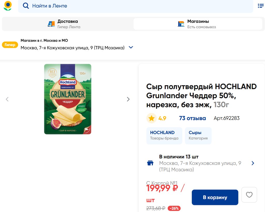
Task: Add product to favorites with heart icon
Action: point(249,195)
